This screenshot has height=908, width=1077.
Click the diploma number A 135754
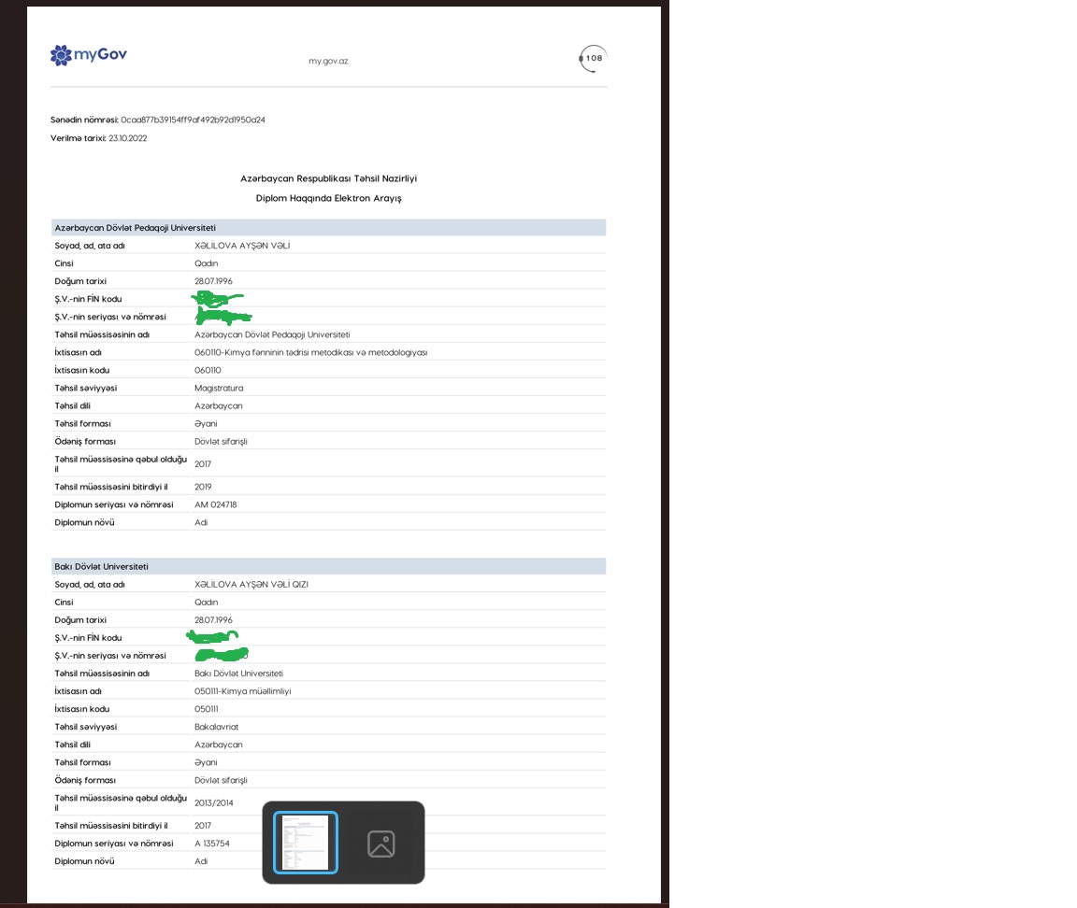coord(212,844)
